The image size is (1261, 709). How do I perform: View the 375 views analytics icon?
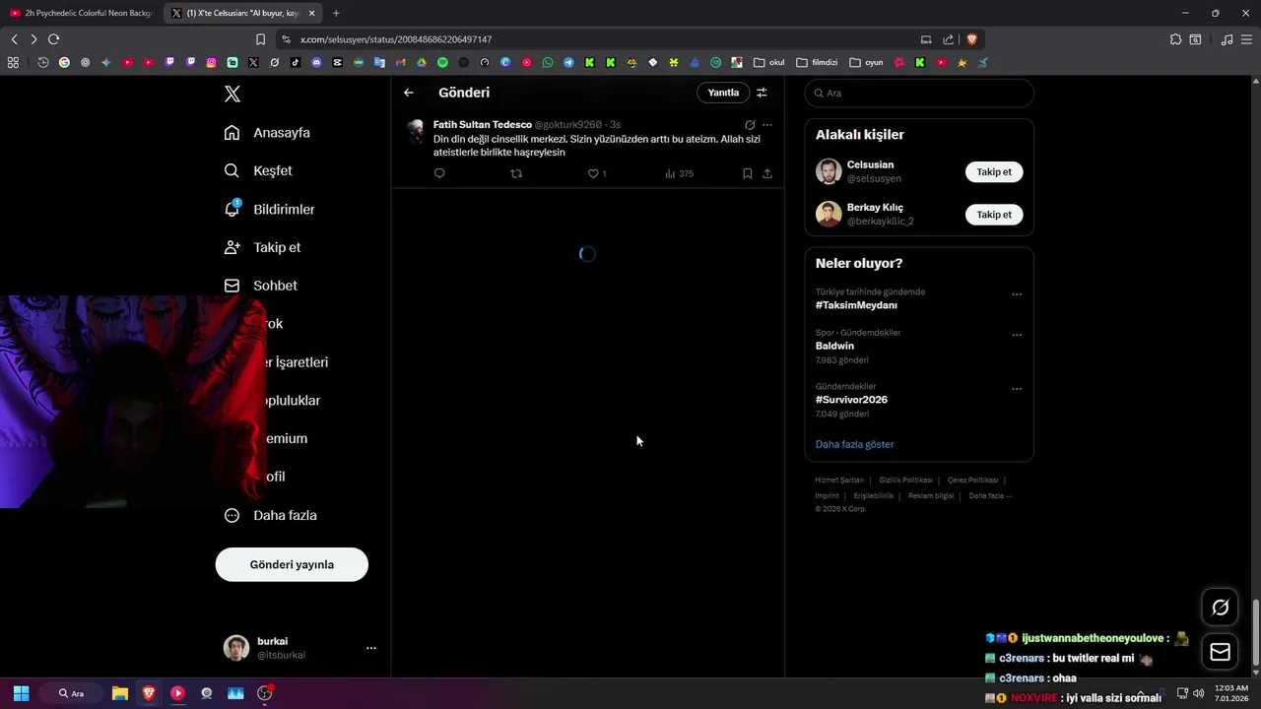coord(670,173)
